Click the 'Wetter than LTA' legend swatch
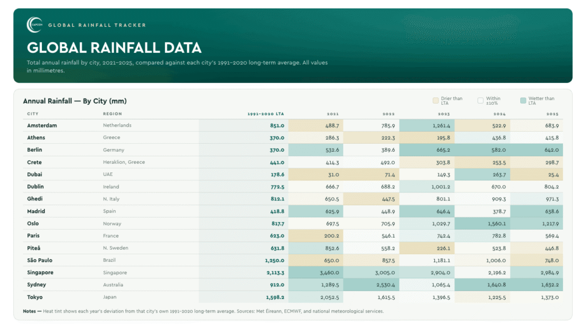586x335 pixels. [523, 100]
